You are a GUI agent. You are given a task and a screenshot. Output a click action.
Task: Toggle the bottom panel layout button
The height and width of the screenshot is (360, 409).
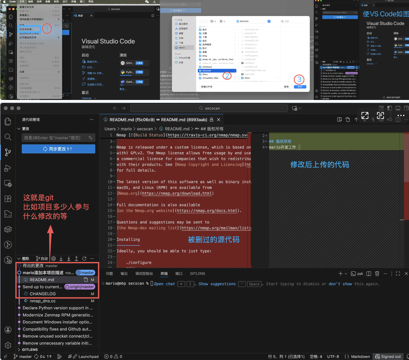398,108
